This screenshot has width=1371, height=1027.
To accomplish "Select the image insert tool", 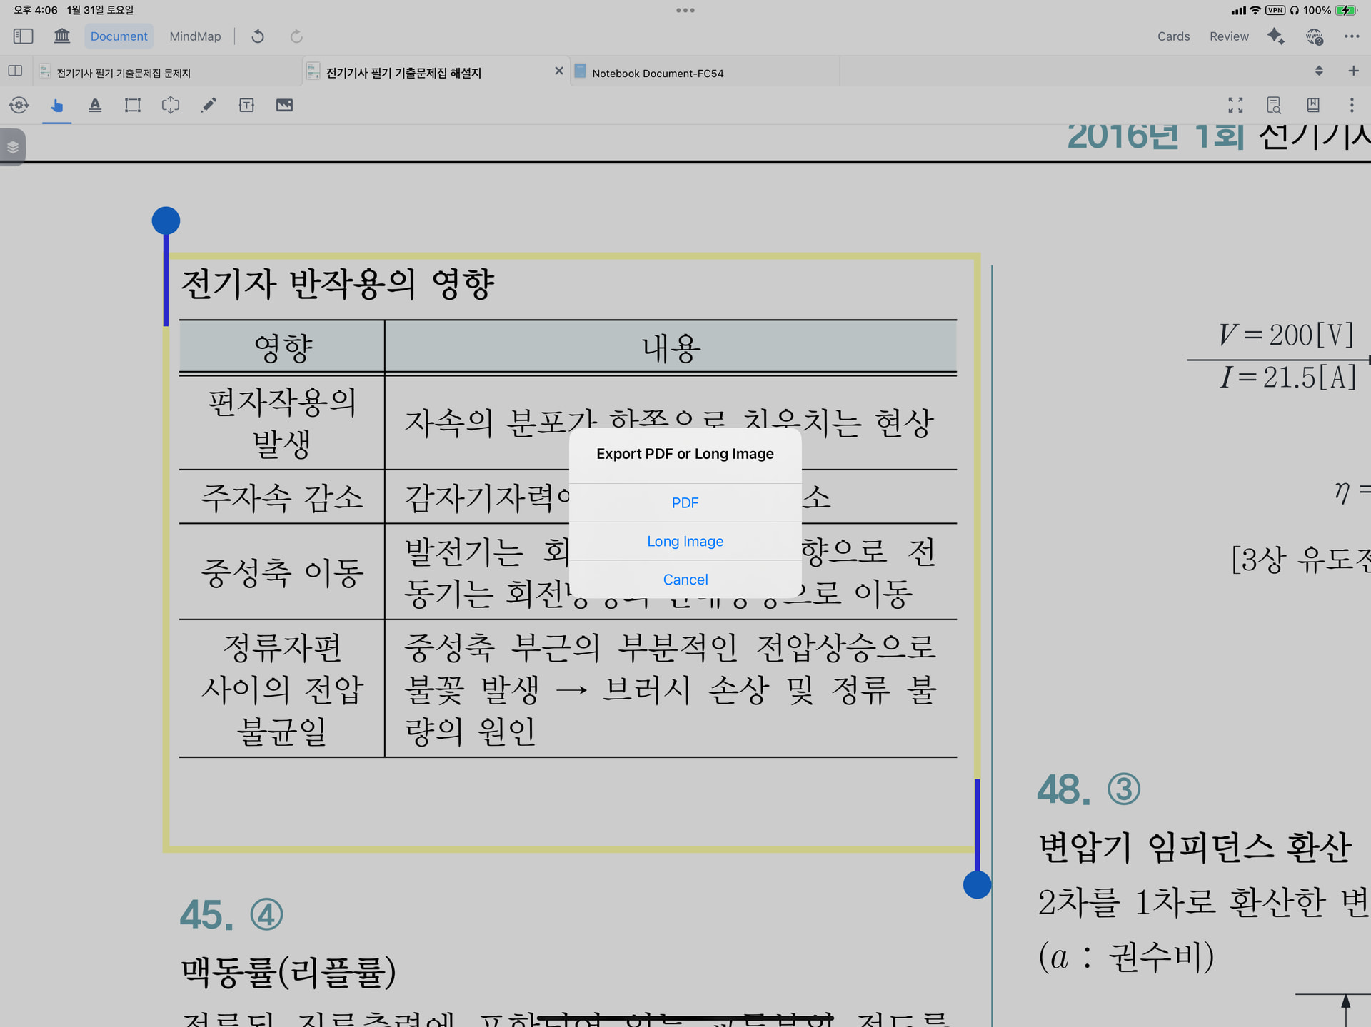I will pos(284,106).
